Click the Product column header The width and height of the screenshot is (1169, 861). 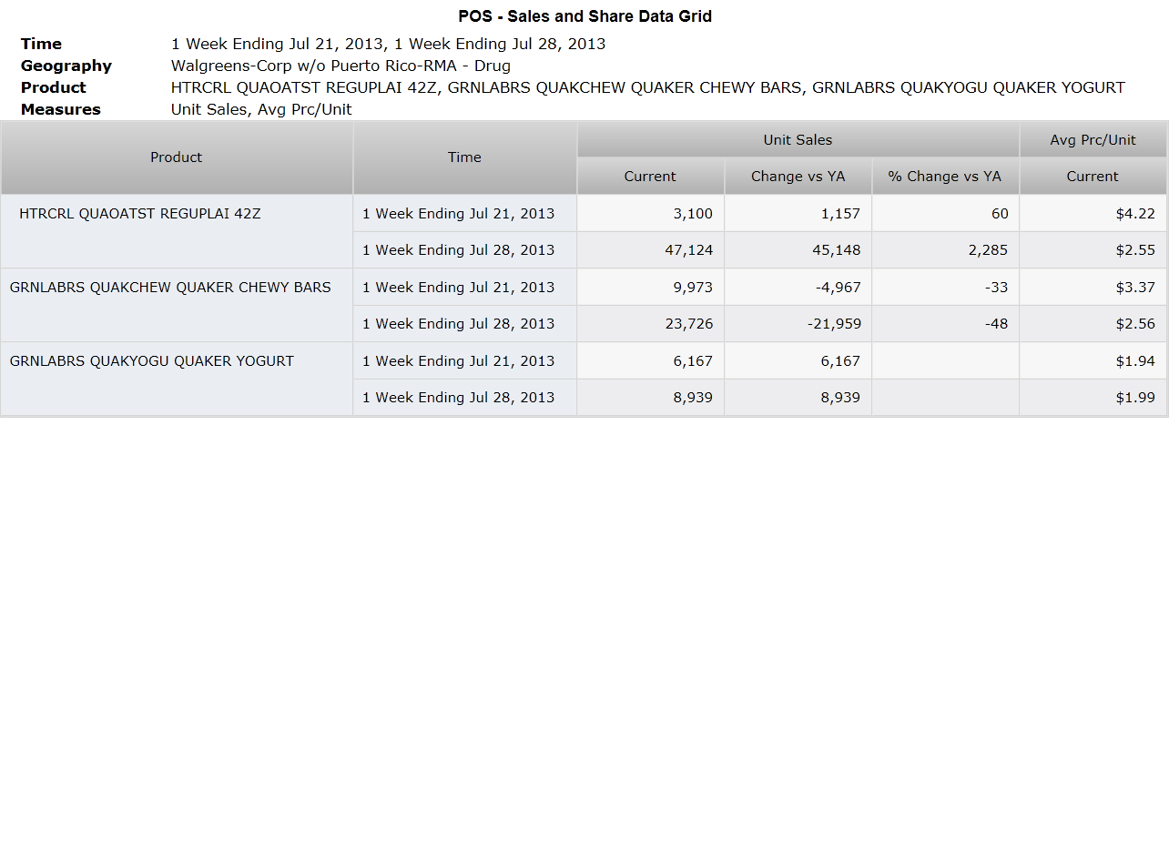pyautogui.click(x=177, y=157)
